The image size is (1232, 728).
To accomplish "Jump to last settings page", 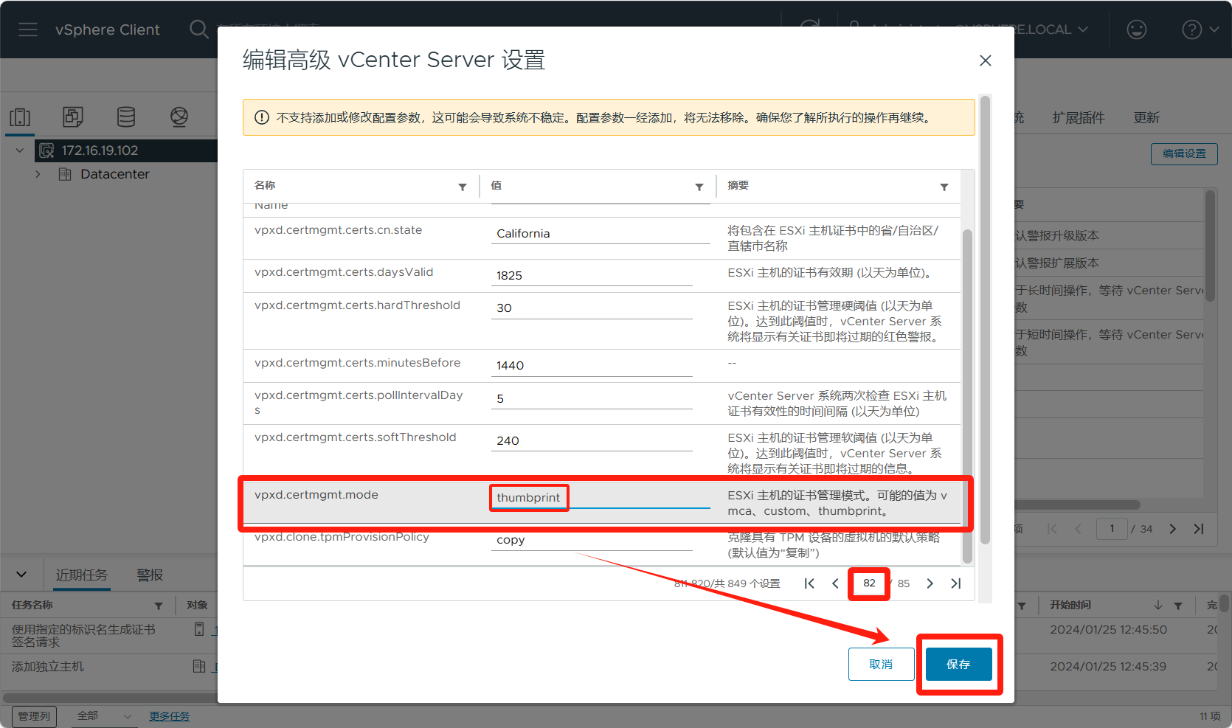I will 956,583.
